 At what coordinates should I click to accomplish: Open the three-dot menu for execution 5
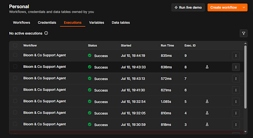pos(236,102)
